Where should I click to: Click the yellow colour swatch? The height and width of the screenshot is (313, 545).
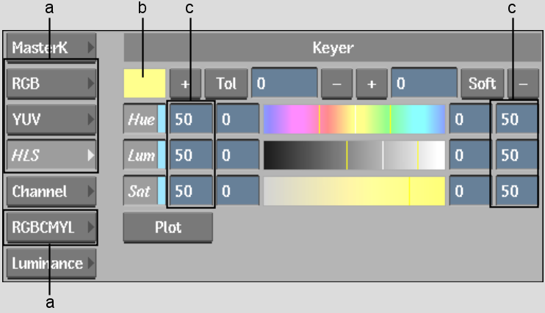(145, 84)
